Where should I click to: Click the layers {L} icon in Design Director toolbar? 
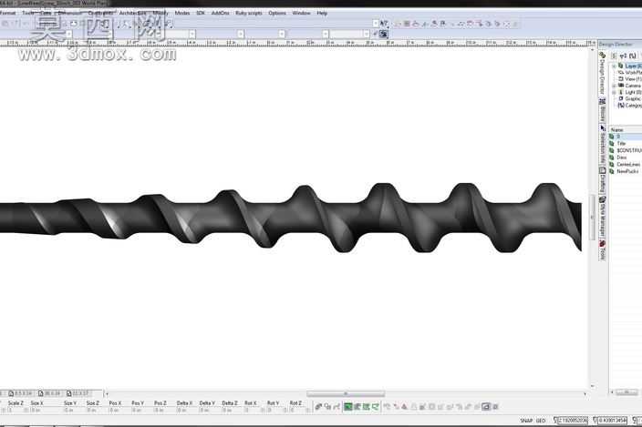633,56
